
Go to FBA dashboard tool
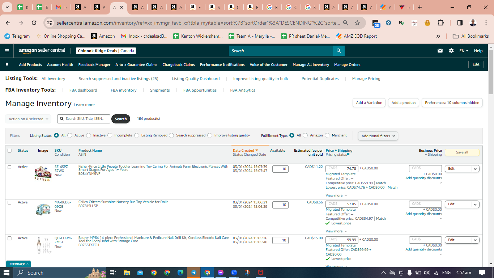pyautogui.click(x=83, y=90)
